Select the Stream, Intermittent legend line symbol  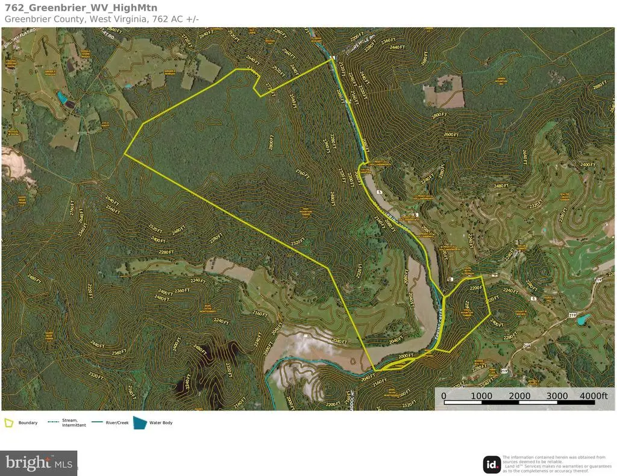[x=55, y=423]
